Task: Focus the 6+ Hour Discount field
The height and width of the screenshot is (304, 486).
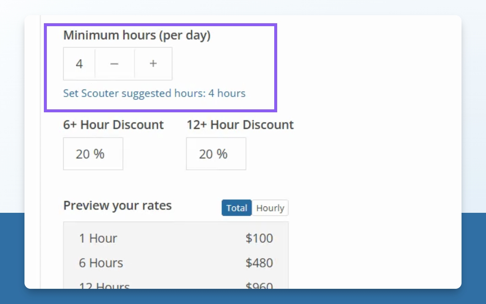Action: [x=93, y=154]
